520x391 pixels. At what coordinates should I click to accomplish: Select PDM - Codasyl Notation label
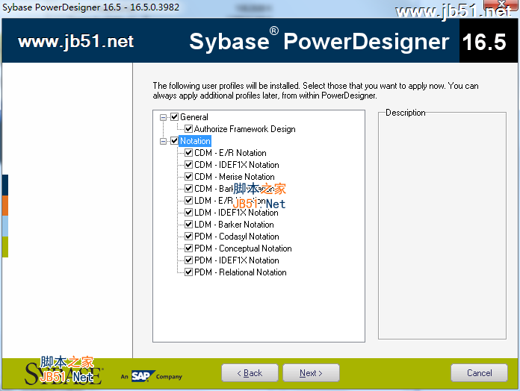(x=236, y=236)
